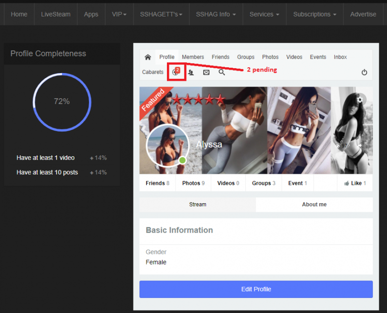Open Videos 0 counter link

[228, 183]
